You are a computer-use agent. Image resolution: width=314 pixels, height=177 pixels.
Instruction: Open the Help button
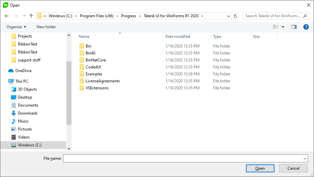(x=306, y=27)
